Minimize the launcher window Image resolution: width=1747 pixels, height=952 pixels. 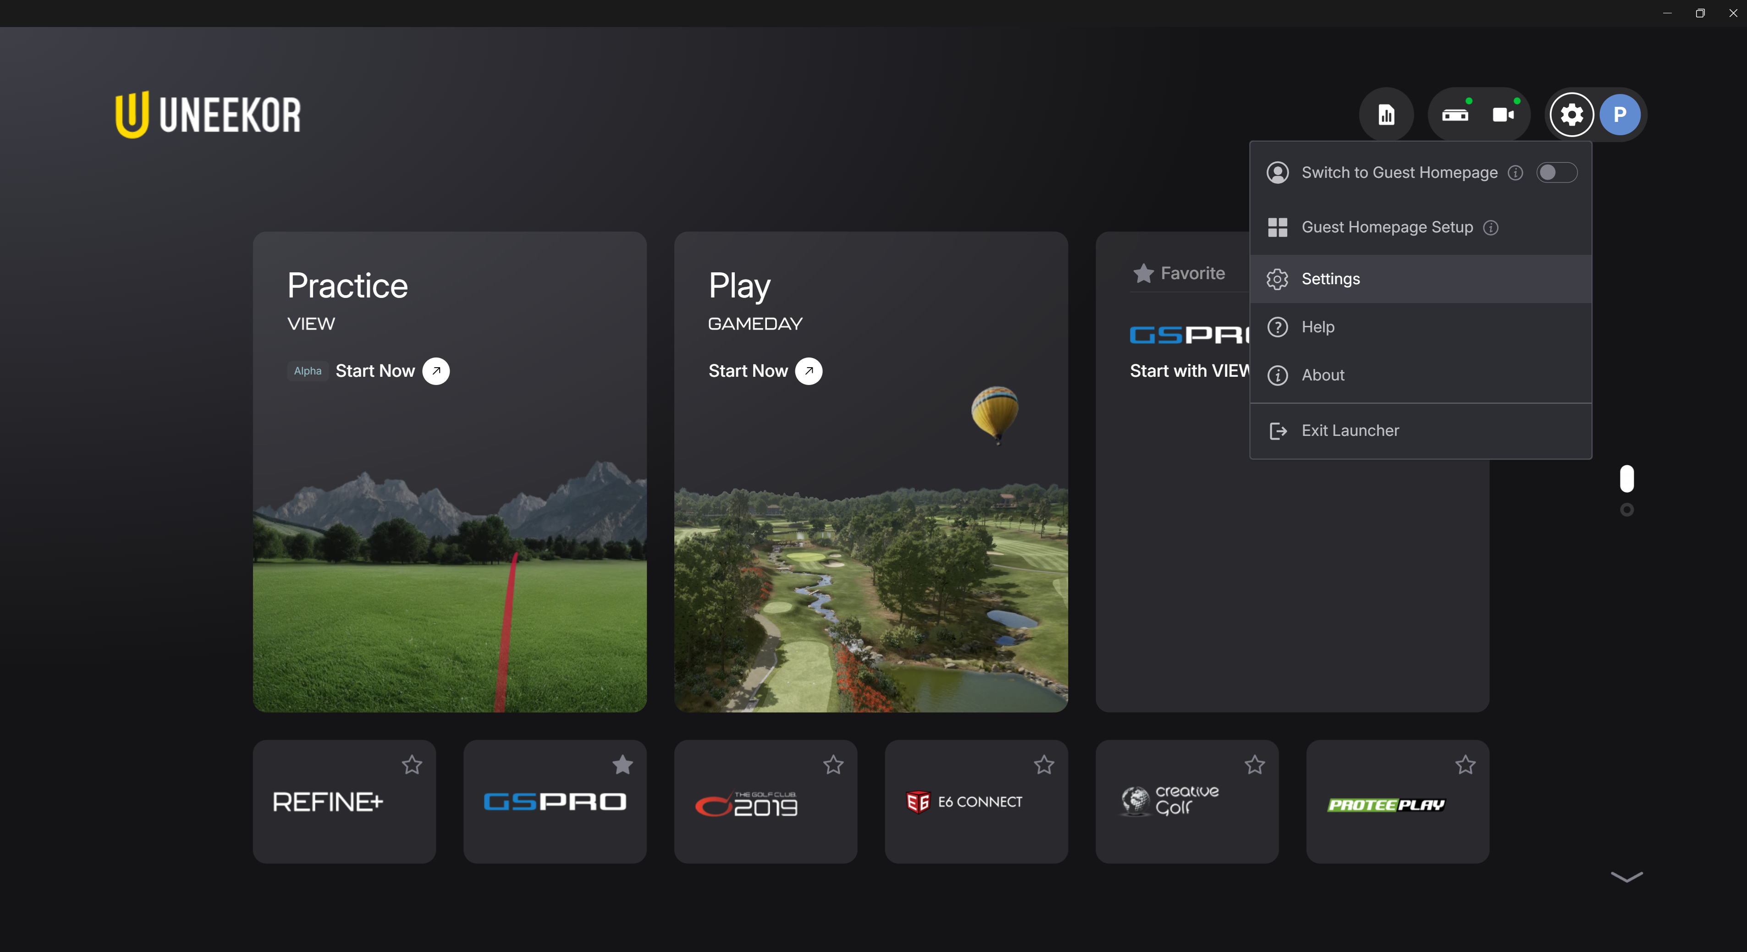click(1667, 13)
